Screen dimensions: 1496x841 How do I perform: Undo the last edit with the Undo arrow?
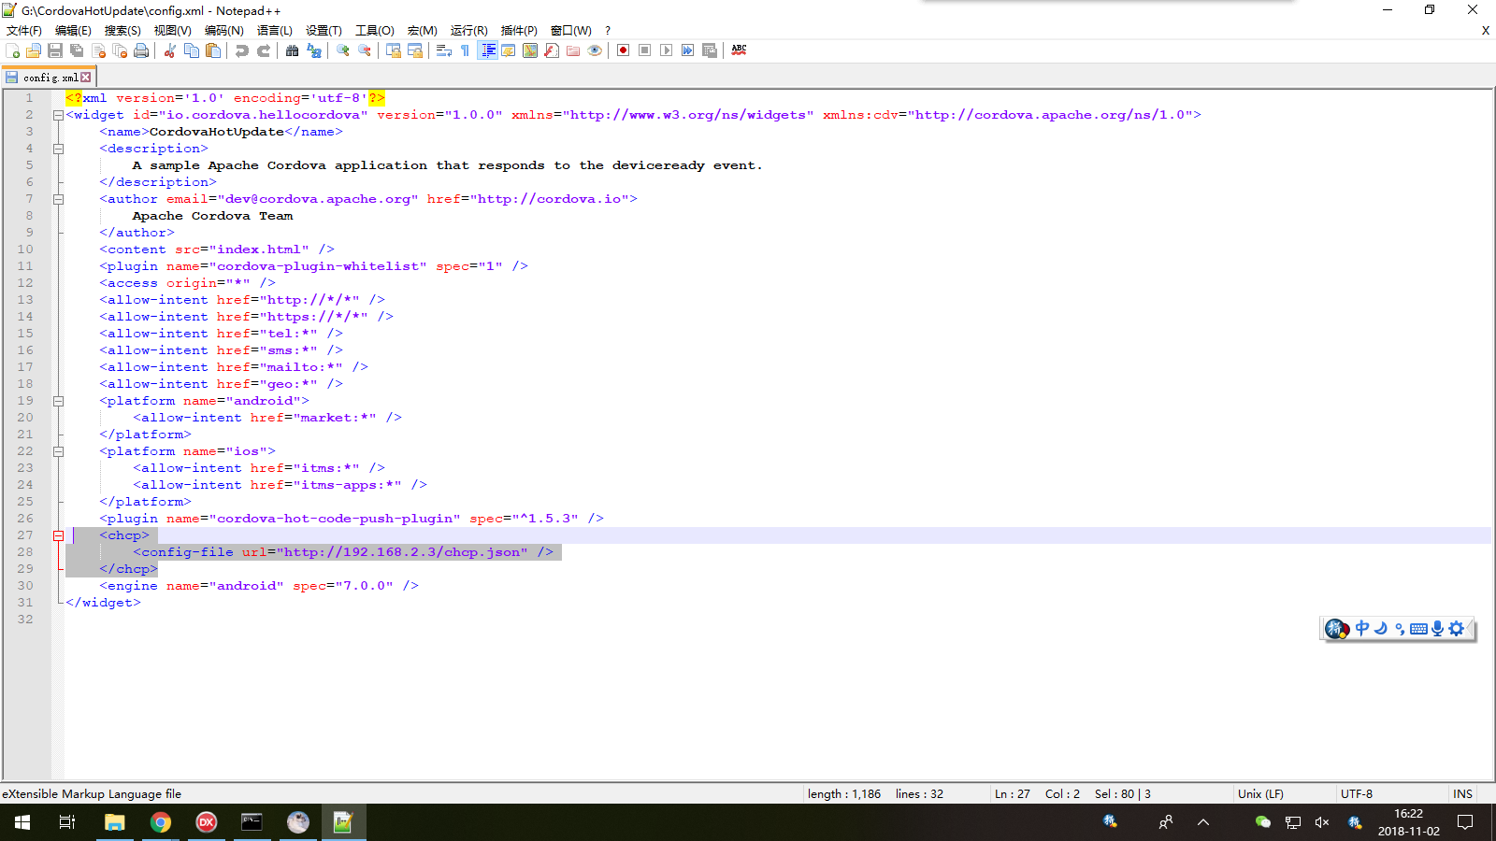(x=242, y=50)
